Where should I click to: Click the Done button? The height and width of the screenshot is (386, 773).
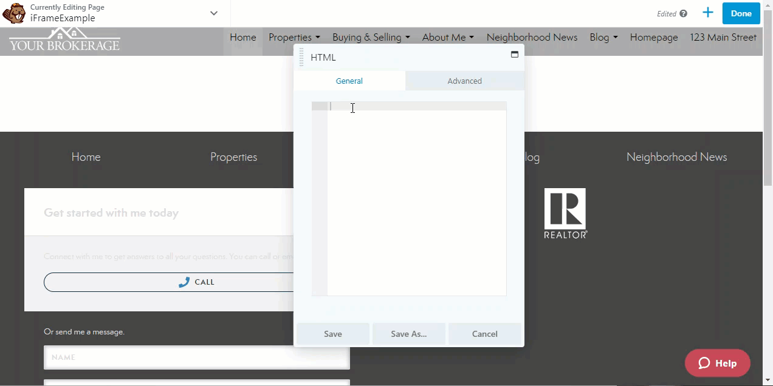(x=741, y=13)
